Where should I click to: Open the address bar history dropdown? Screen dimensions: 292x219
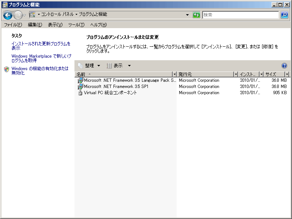click(x=187, y=15)
